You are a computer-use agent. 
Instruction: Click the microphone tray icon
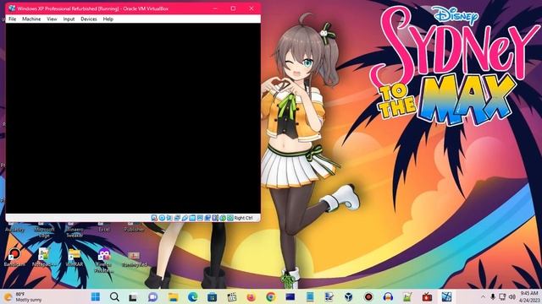493,296
